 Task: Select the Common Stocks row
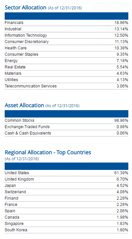coord(66,121)
